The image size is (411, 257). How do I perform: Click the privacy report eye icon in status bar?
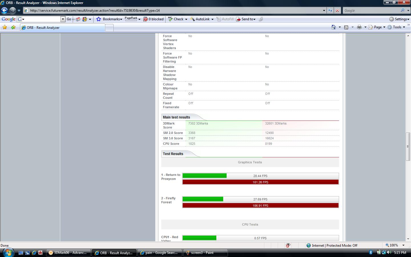point(288,245)
